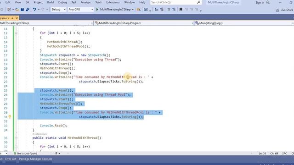Screen dimensions: 294x165
Task: Close the Program.cs tab with X
Action: click(17, 18)
